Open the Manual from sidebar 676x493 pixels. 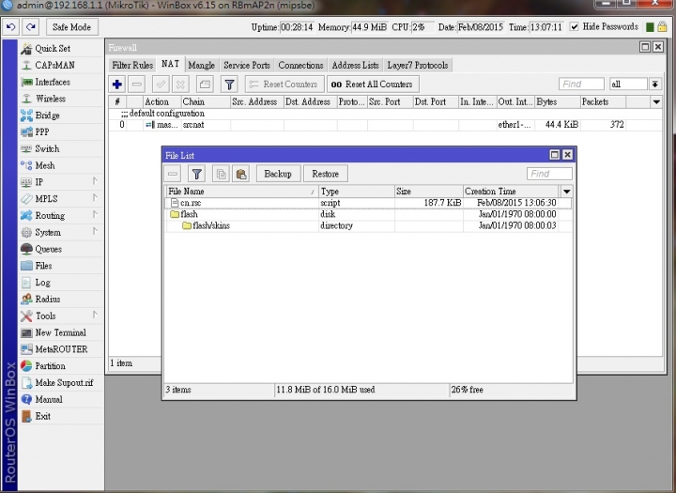[61, 399]
